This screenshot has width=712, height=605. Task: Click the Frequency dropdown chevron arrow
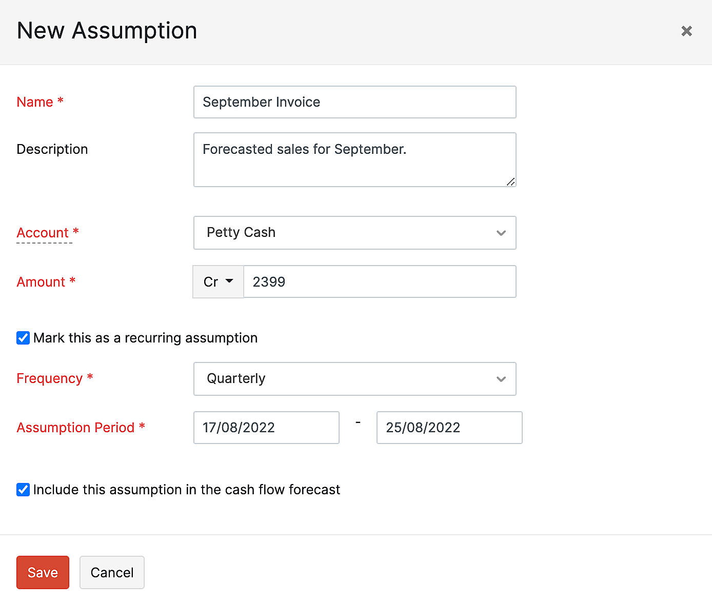pyautogui.click(x=501, y=379)
